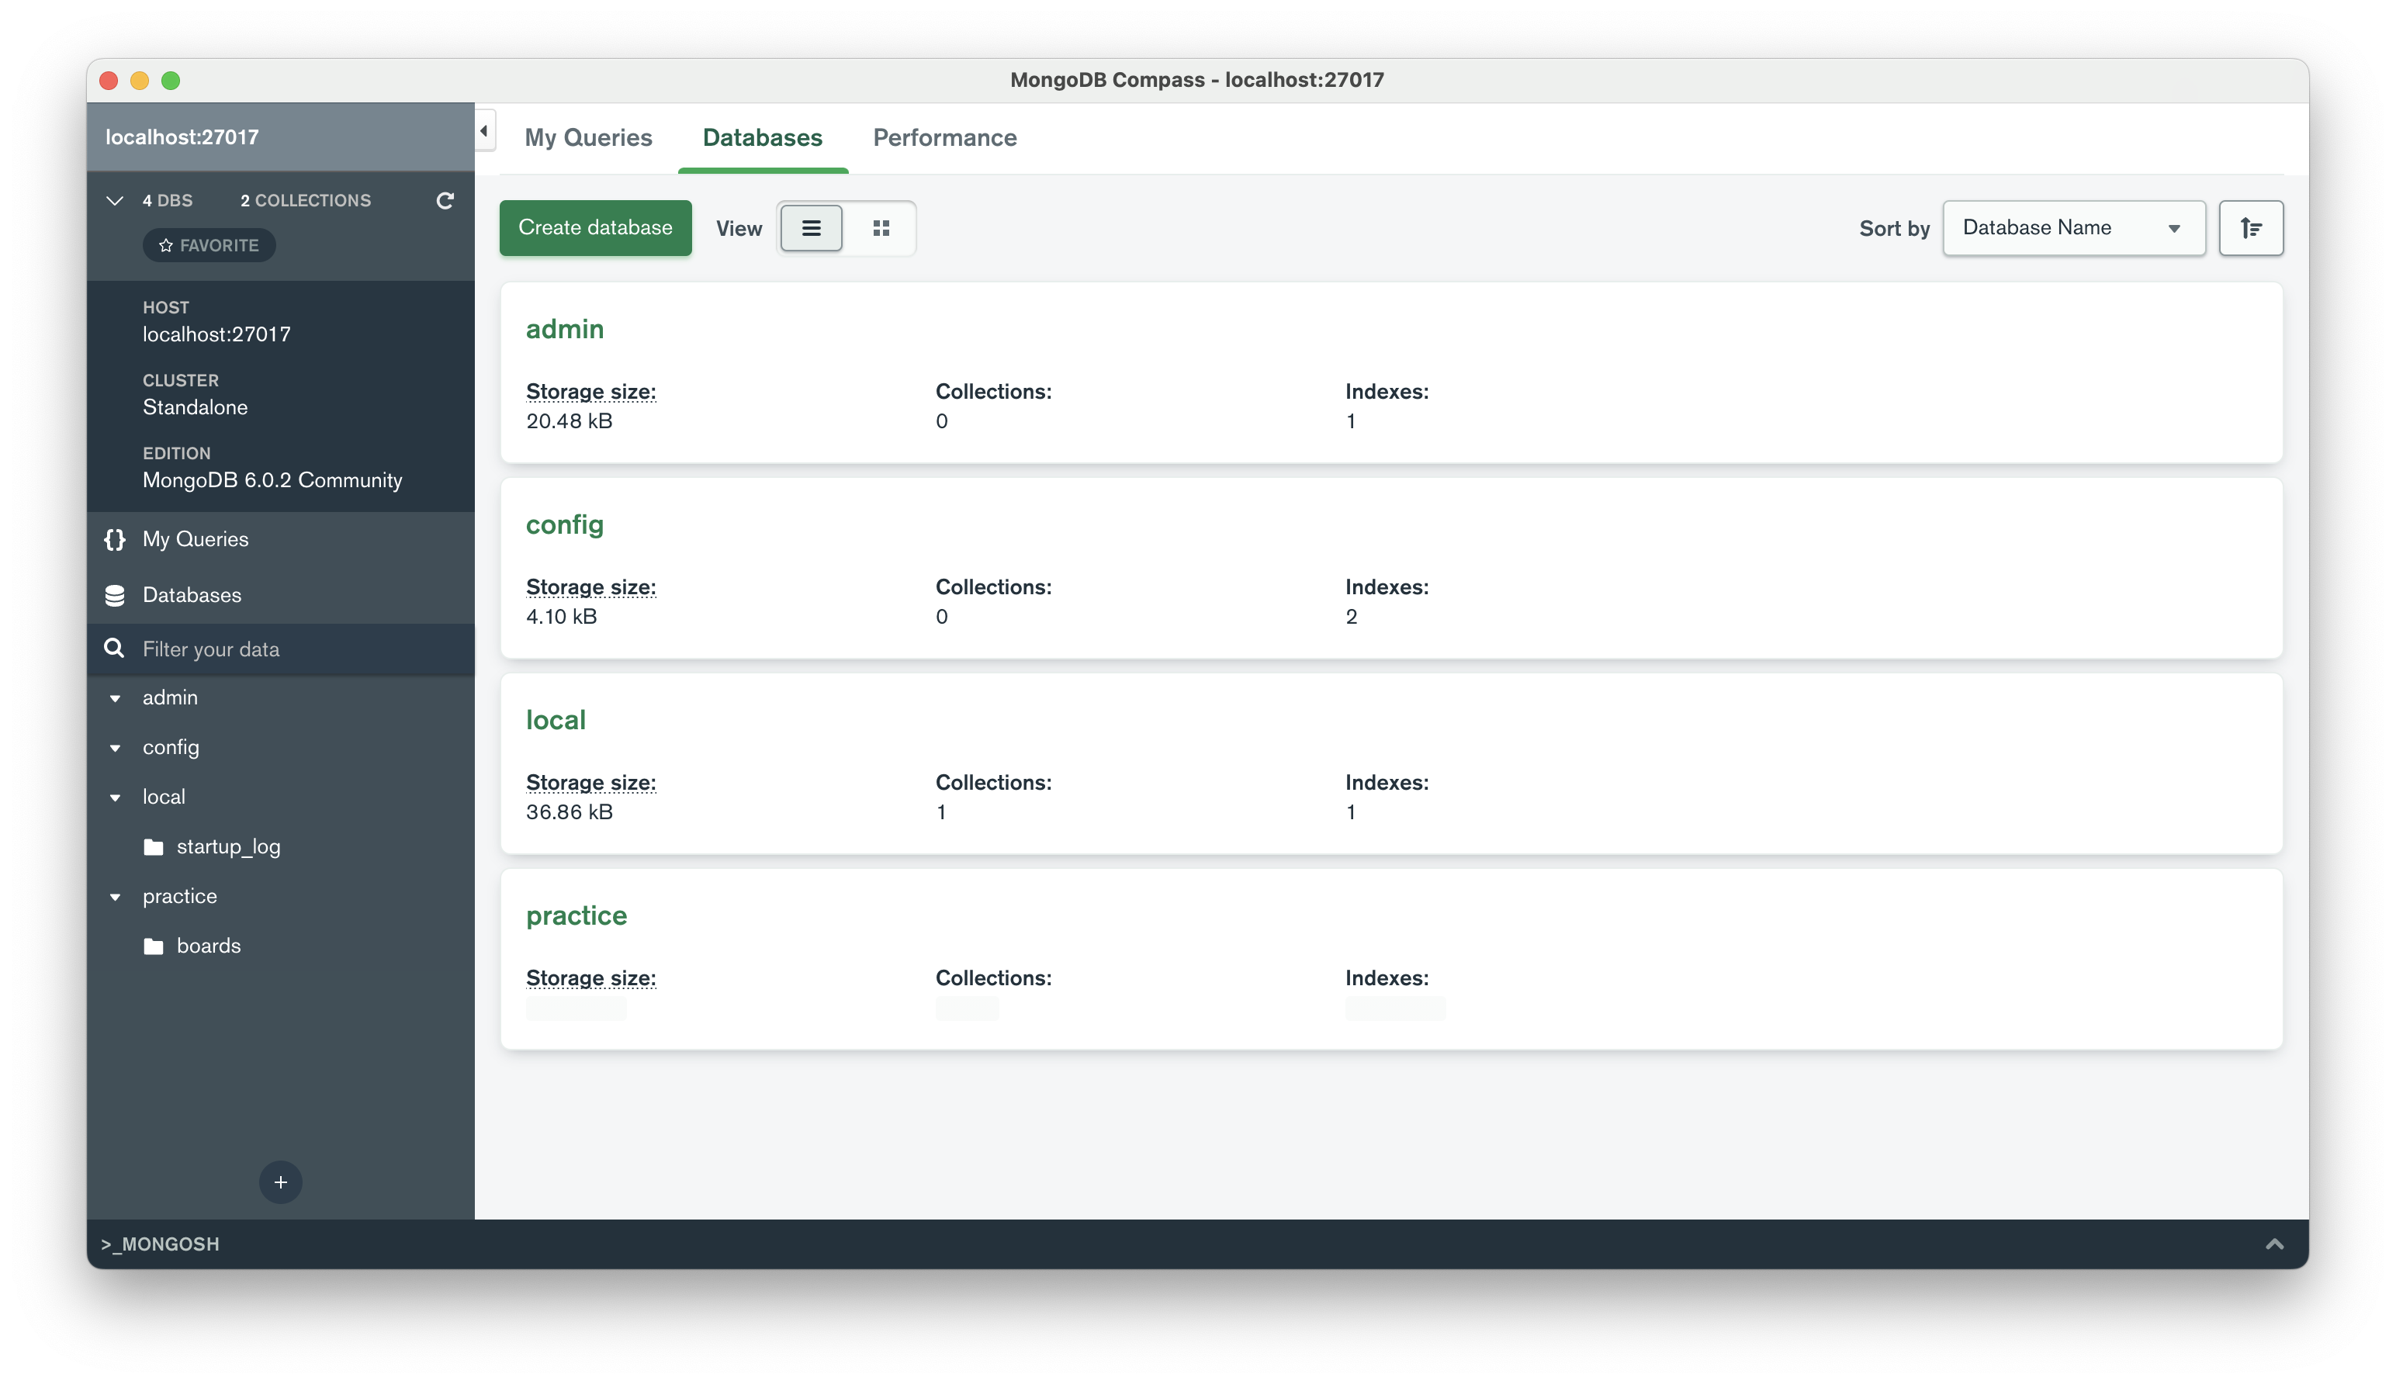The image size is (2396, 1384).
Task: Expand the mongosh shell with chevron
Action: point(2274,1244)
